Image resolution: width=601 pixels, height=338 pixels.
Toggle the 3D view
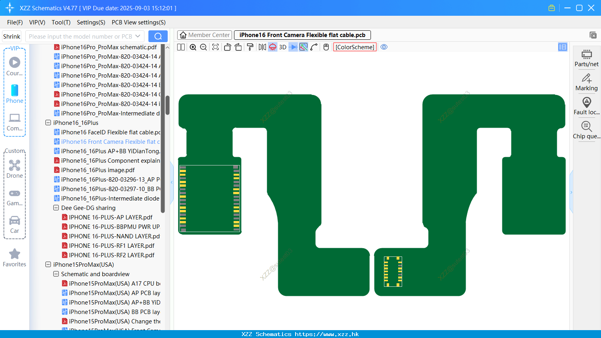point(283,47)
